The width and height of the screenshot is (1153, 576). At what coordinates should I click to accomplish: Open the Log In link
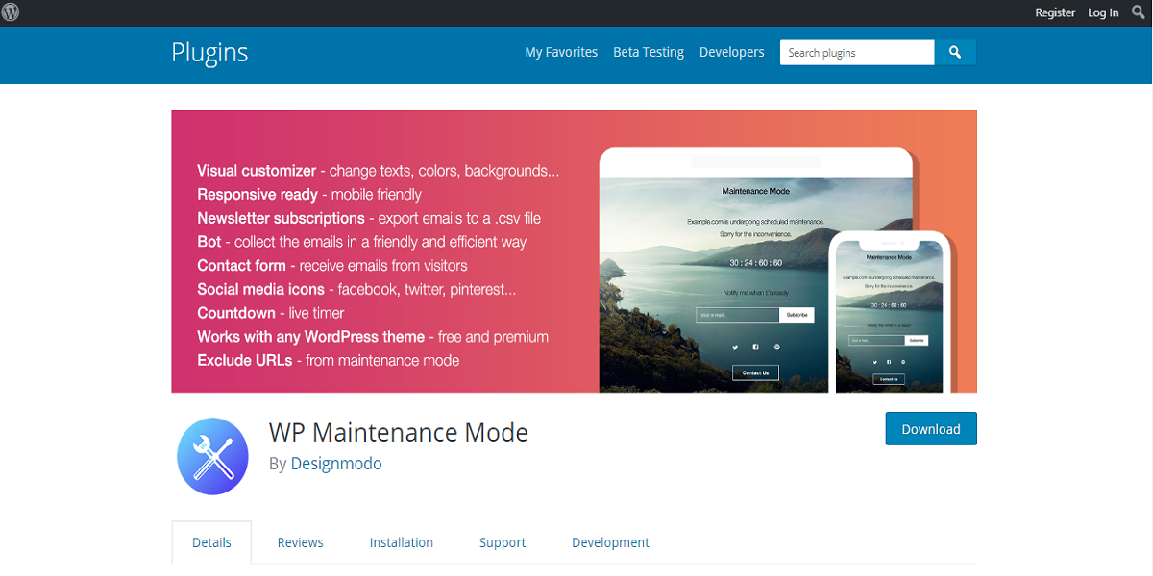click(1103, 12)
